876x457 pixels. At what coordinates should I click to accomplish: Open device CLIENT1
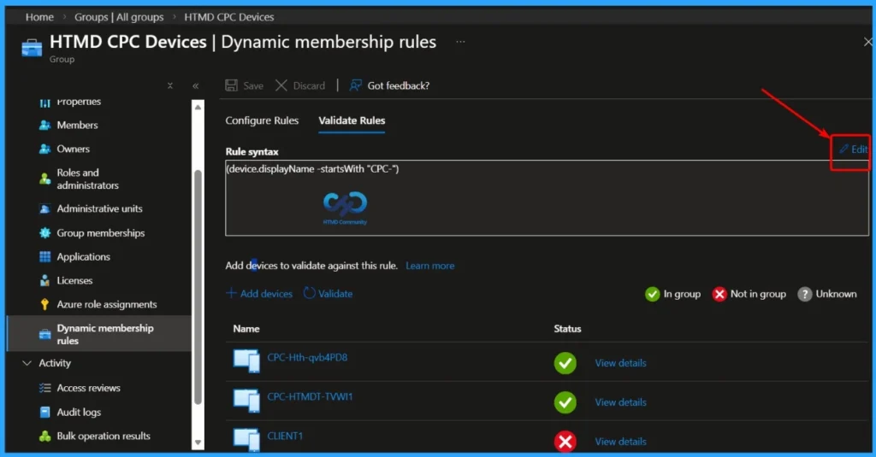click(x=285, y=436)
